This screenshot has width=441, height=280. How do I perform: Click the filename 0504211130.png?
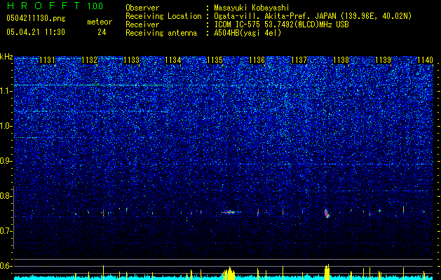click(36, 18)
